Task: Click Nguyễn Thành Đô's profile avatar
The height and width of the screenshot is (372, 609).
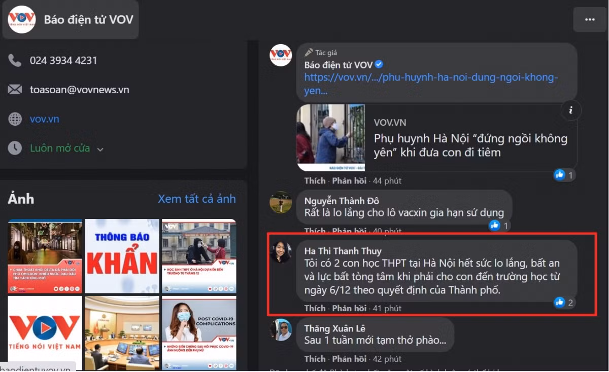Action: point(281,202)
